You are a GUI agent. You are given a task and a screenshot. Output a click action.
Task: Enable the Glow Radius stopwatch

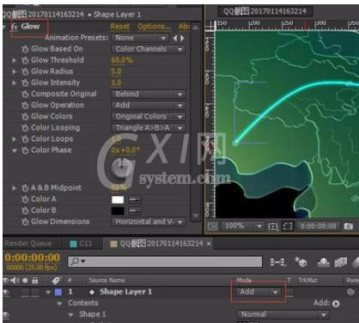pos(25,71)
